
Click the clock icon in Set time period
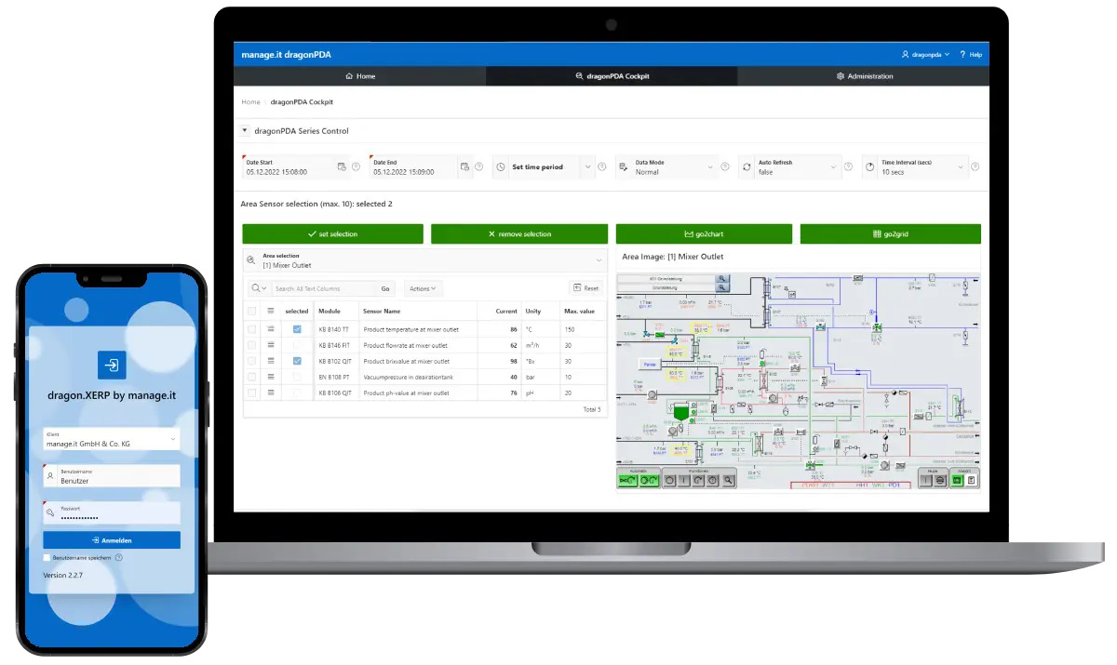(501, 167)
